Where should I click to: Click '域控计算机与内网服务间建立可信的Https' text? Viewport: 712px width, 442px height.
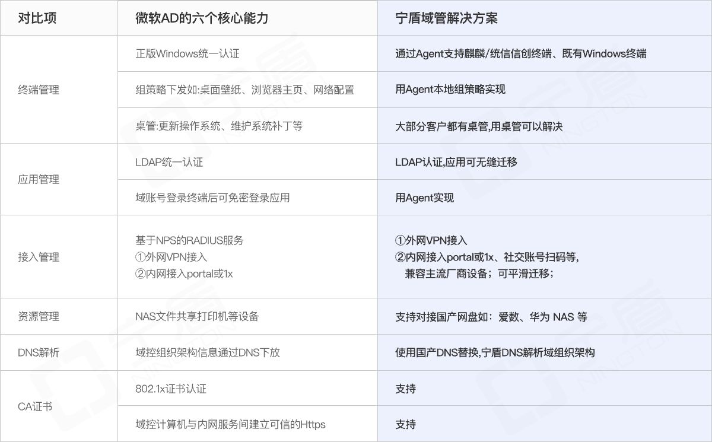point(230,424)
